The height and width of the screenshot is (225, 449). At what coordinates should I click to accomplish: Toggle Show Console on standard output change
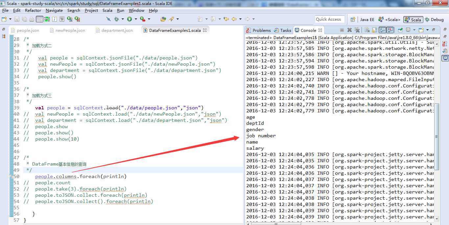[382, 30]
